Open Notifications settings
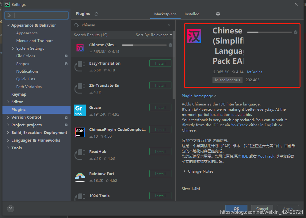The height and width of the screenshot is (218, 306). 27,71
